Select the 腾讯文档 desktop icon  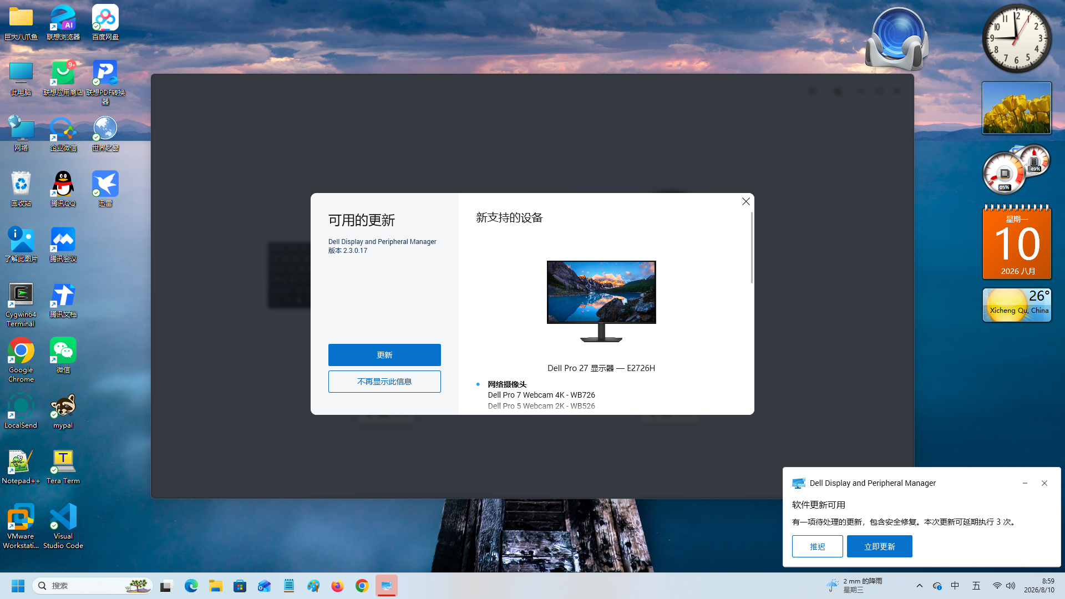[63, 300]
